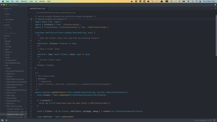Screen dimensions: 217x122
Task: Toggle the project panel icon in status bar
Action: click(x=2, y=120)
